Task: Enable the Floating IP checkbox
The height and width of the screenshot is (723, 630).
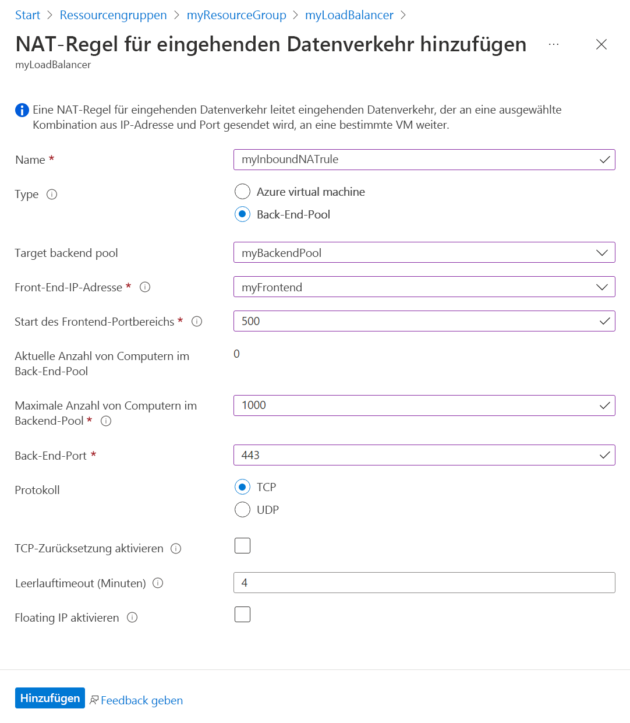Action: point(242,614)
